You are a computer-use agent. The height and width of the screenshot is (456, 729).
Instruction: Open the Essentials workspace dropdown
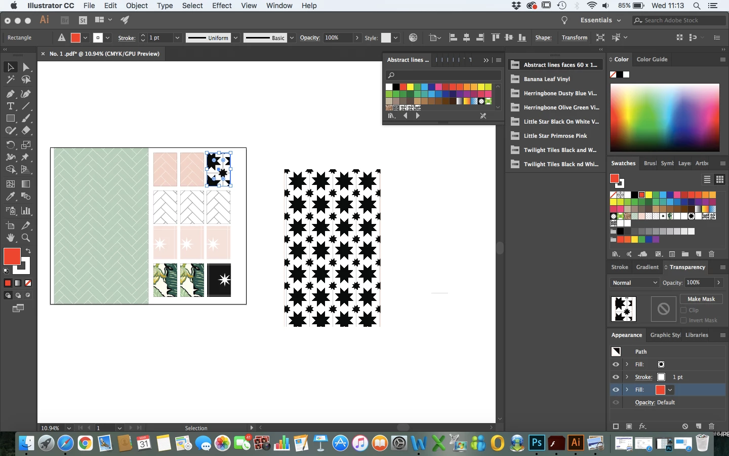point(600,20)
